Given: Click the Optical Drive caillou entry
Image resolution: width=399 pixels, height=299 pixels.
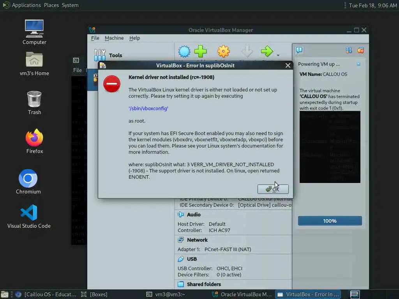Looking at the screenshot, I should pyautogui.click(x=265, y=205).
